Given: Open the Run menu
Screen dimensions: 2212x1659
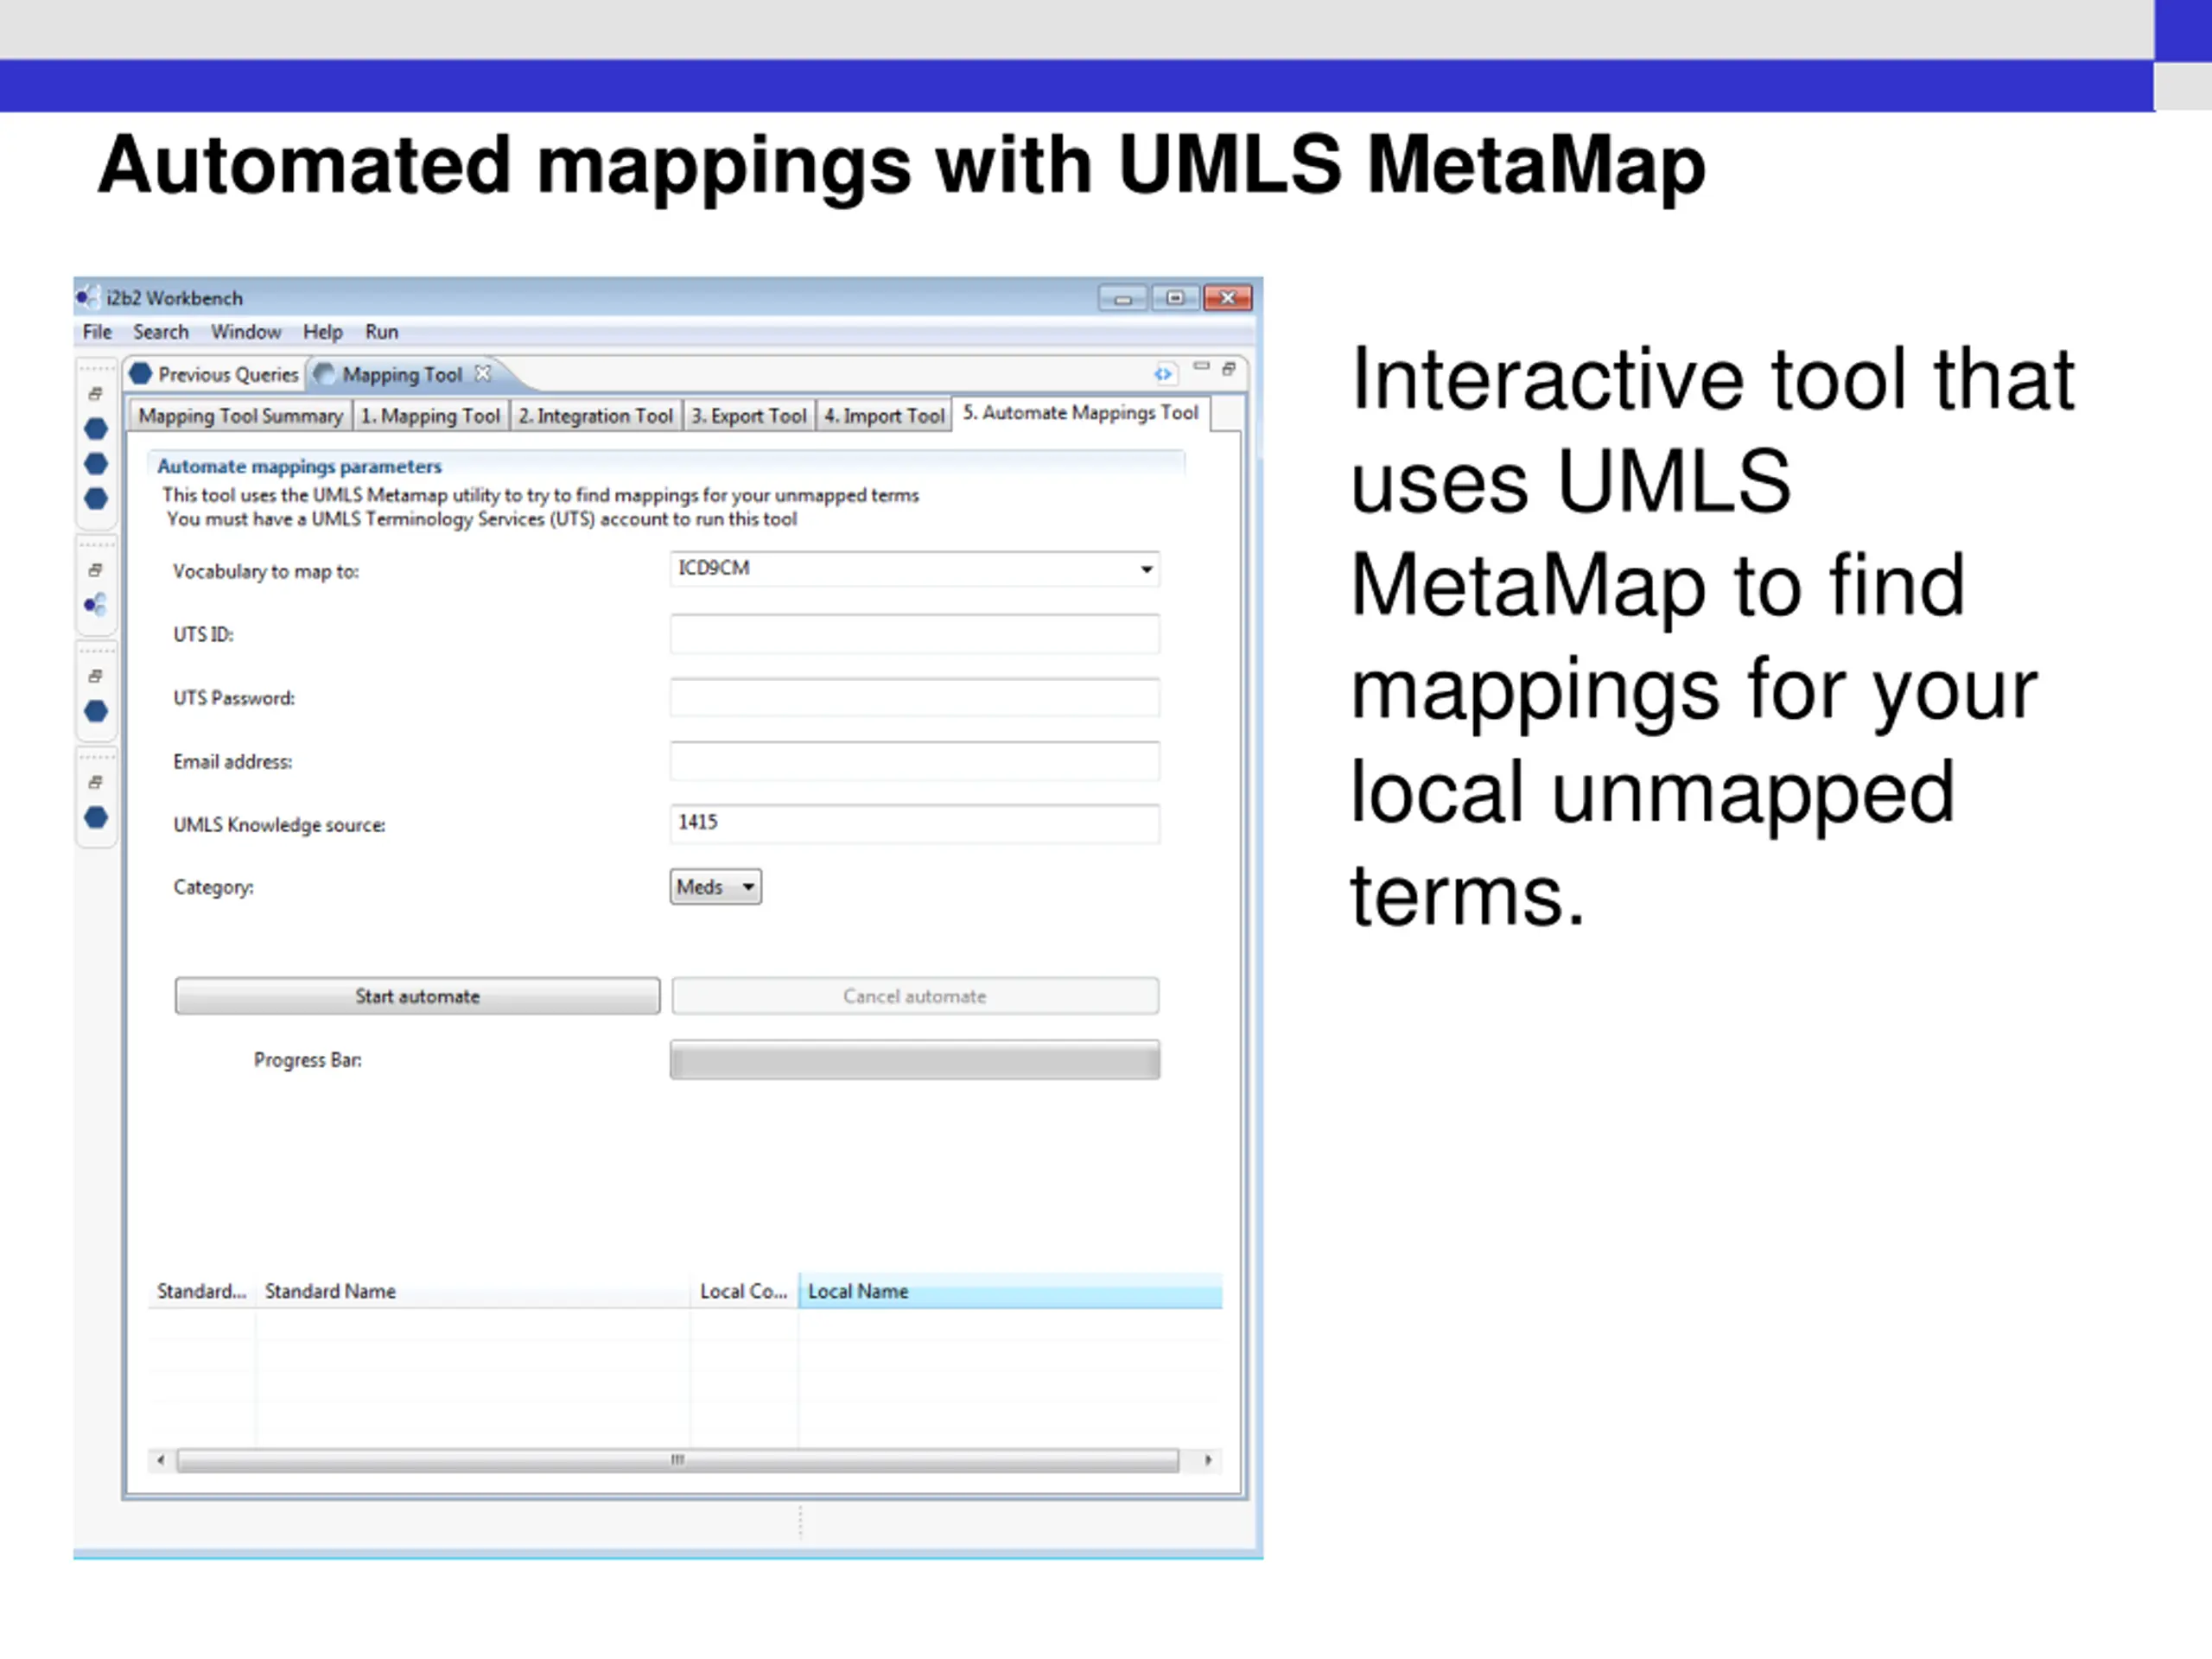Looking at the screenshot, I should [x=382, y=332].
